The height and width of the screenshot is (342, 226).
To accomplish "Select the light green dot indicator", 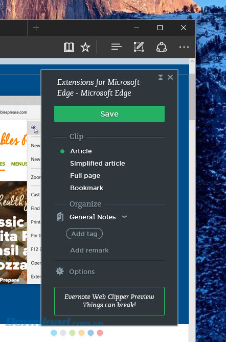I will pyautogui.click(x=72, y=333).
